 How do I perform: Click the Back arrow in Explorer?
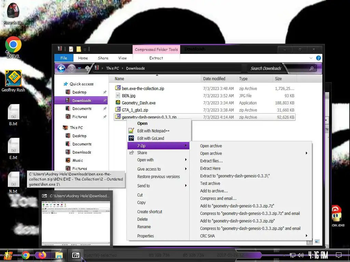(x=62, y=68)
